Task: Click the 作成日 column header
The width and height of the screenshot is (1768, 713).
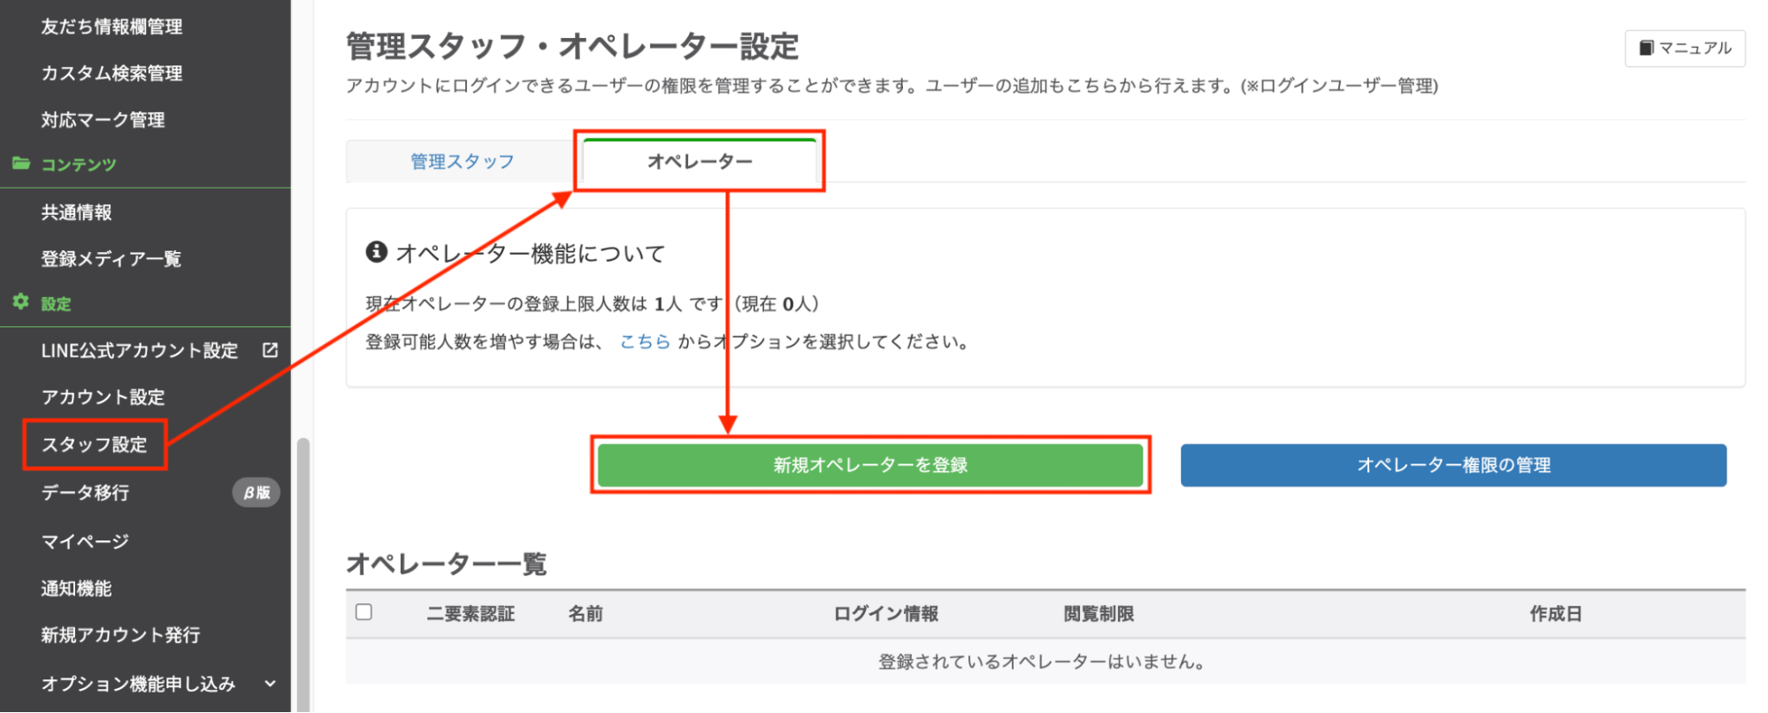Action: pyautogui.click(x=1556, y=614)
